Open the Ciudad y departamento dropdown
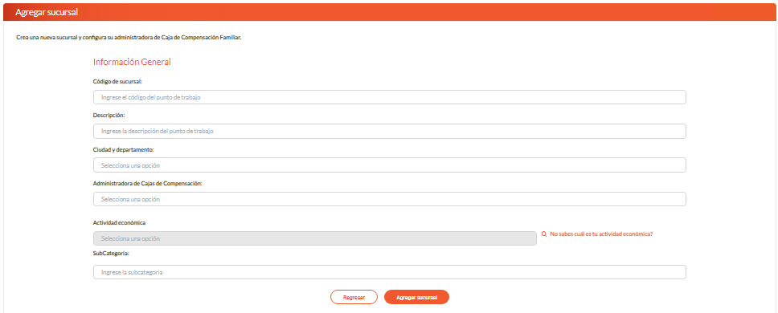Viewport: 778px width, 313px height. click(x=390, y=165)
